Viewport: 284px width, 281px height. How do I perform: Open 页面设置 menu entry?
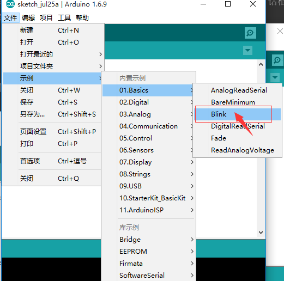click(52, 132)
